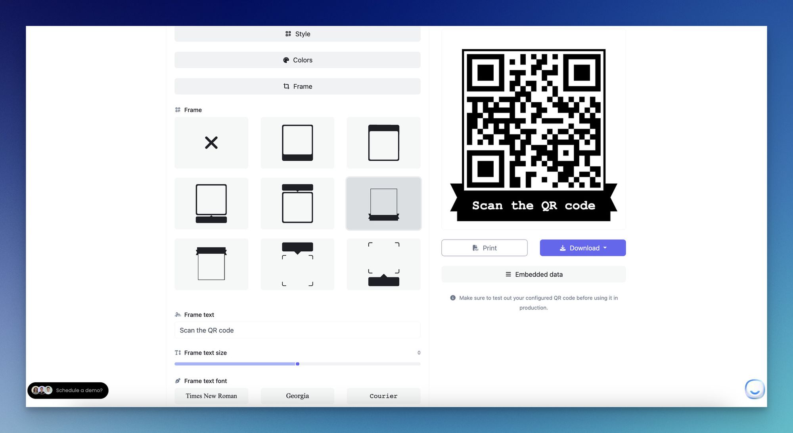Viewport: 793px width, 433px height.
Task: Pick the top ribbon banner frame
Action: tap(211, 264)
